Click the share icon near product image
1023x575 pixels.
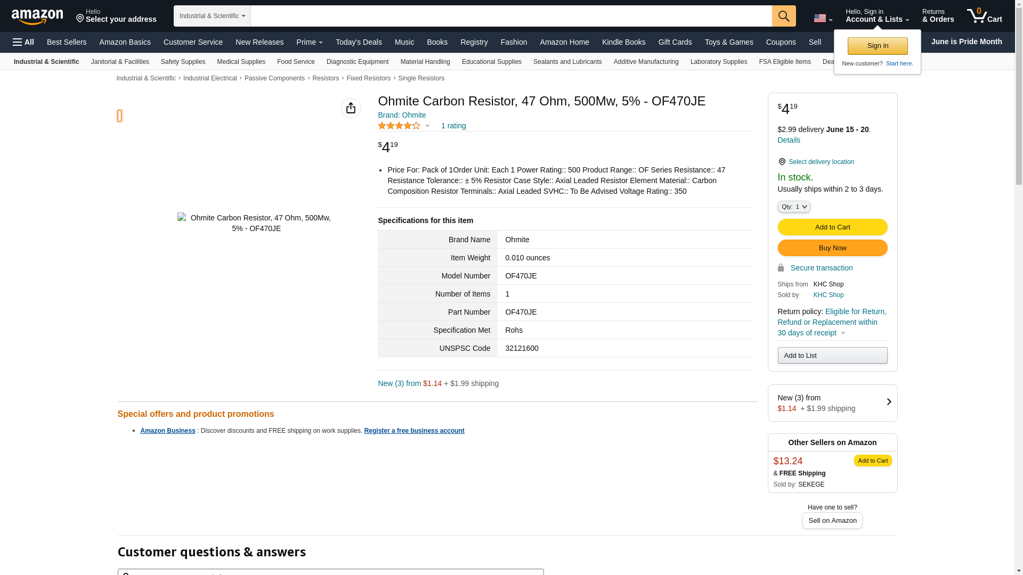coord(351,108)
